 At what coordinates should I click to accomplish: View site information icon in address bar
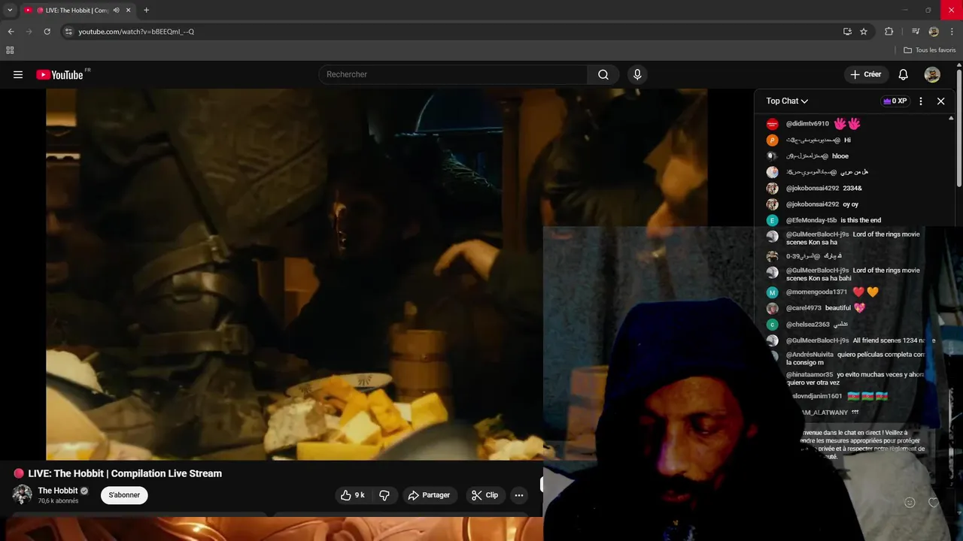coord(68,32)
